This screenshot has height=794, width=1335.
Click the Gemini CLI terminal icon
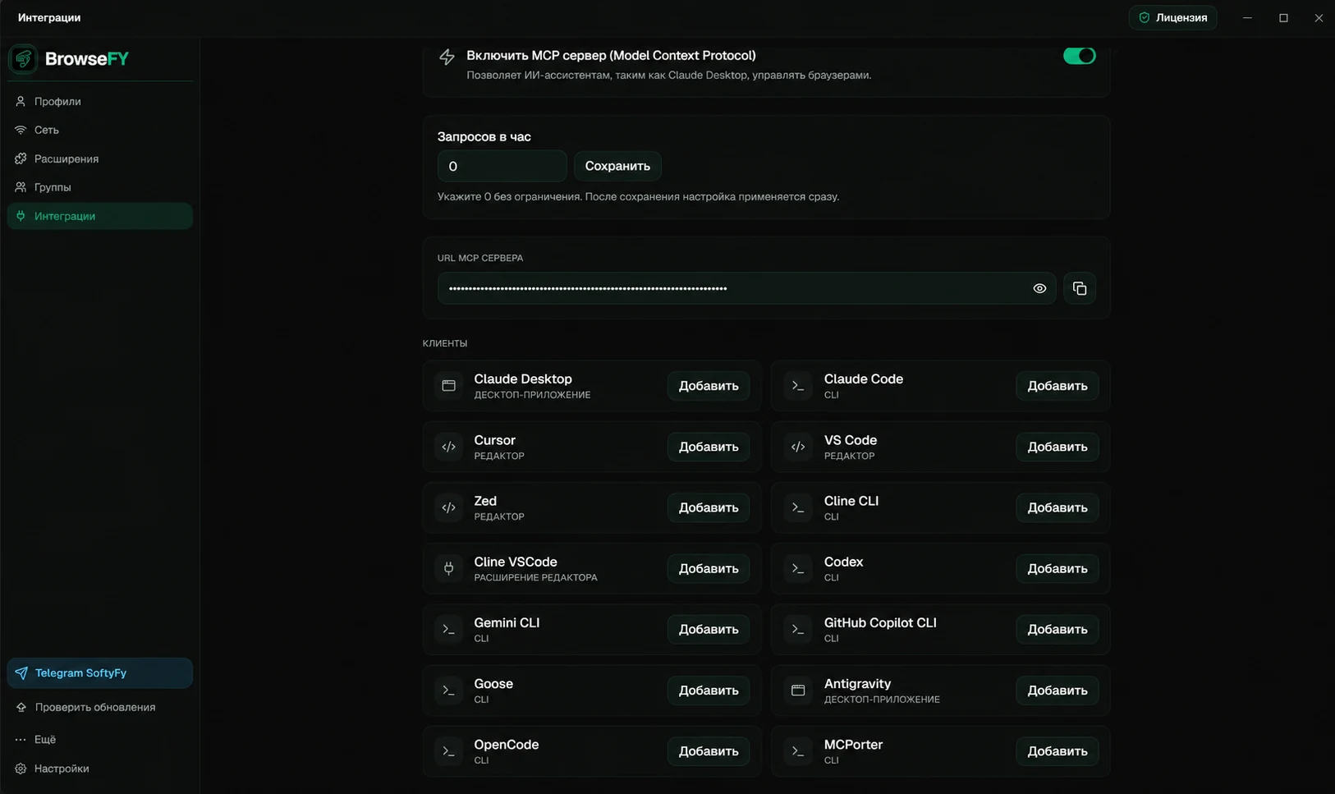click(448, 629)
